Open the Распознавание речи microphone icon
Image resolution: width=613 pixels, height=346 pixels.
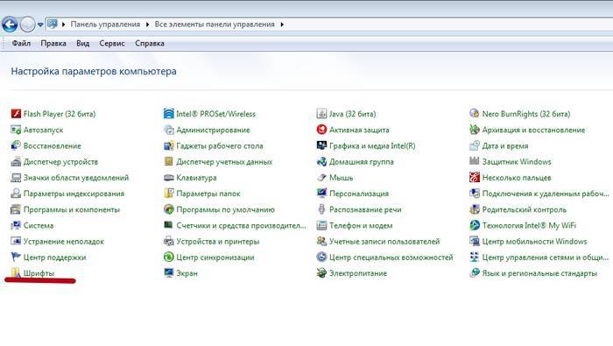click(321, 209)
